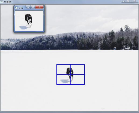Image resolution: width=139 pixels, height=113 pixels.
Task: Click the cropped dog image preview
Action: pyautogui.click(x=29, y=21)
